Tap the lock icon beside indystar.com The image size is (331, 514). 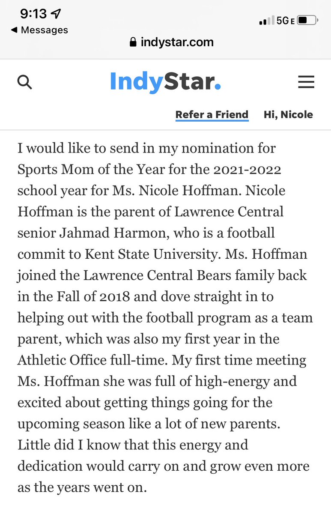click(x=133, y=42)
